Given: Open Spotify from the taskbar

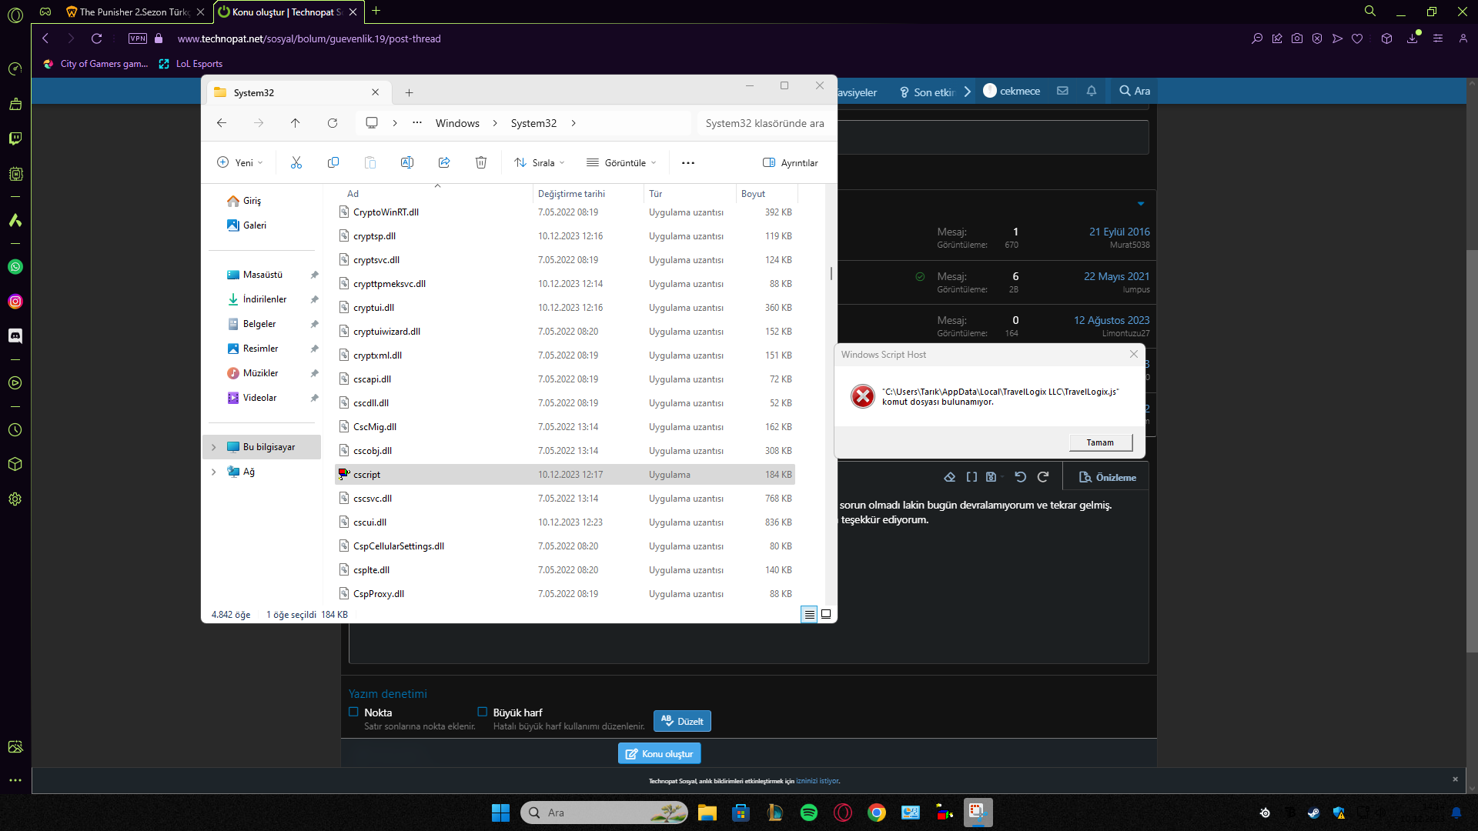Looking at the screenshot, I should [809, 813].
